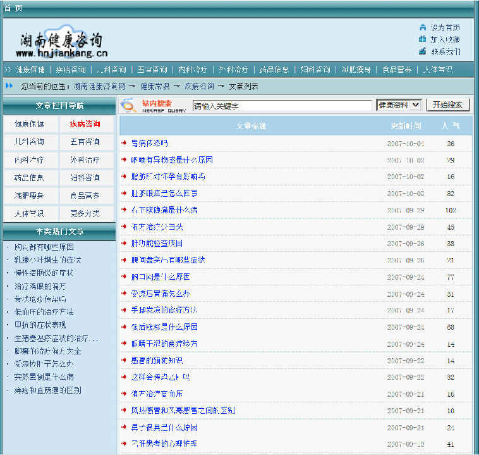Open article 受凉后胃痛怎么办
This screenshot has width=479, height=455.
161,294
